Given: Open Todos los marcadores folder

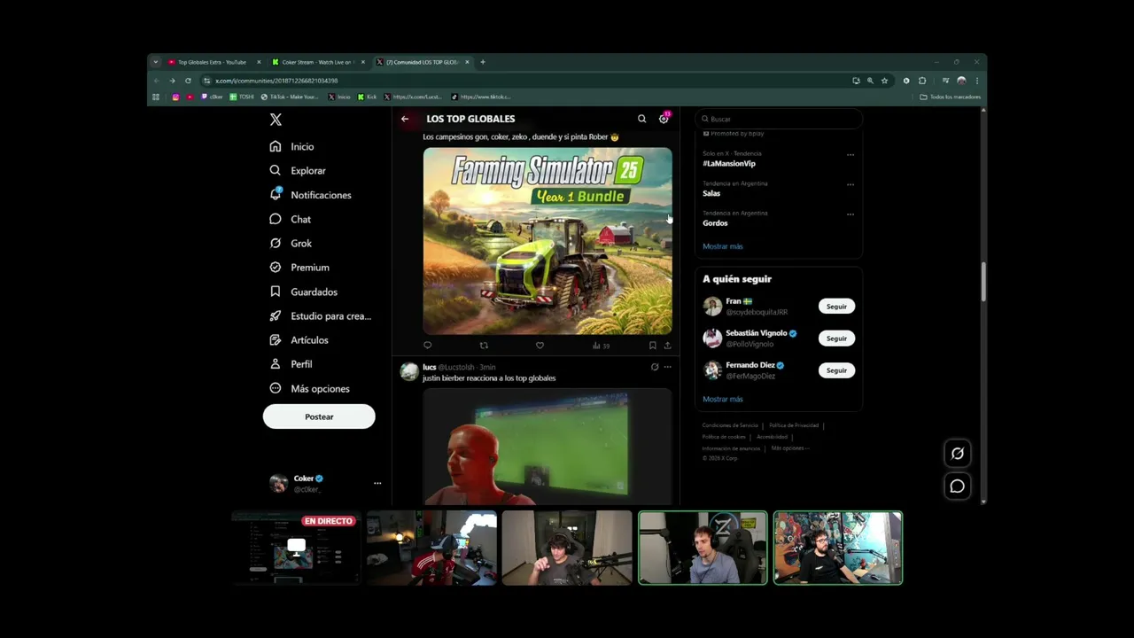Looking at the screenshot, I should coord(951,97).
